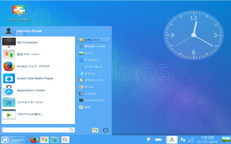Click the ubuntu-freak username label
The width and height of the screenshot is (231, 144).
tap(29, 31)
